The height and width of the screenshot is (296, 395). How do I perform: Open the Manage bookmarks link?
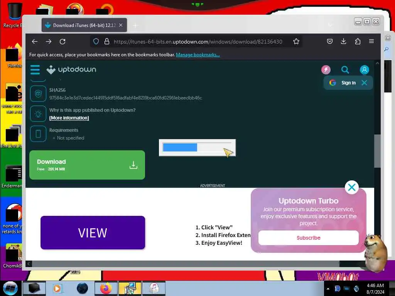point(198,55)
